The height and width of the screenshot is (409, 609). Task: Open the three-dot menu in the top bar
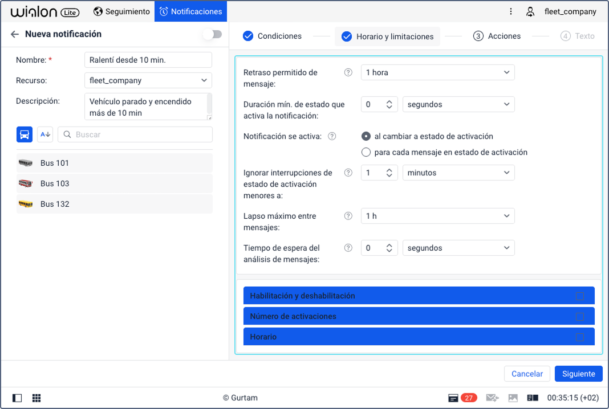[x=510, y=11]
